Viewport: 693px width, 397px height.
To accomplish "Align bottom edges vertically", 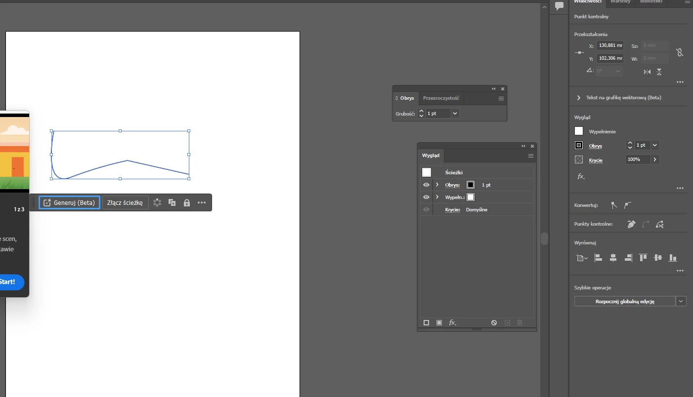I will (672, 258).
